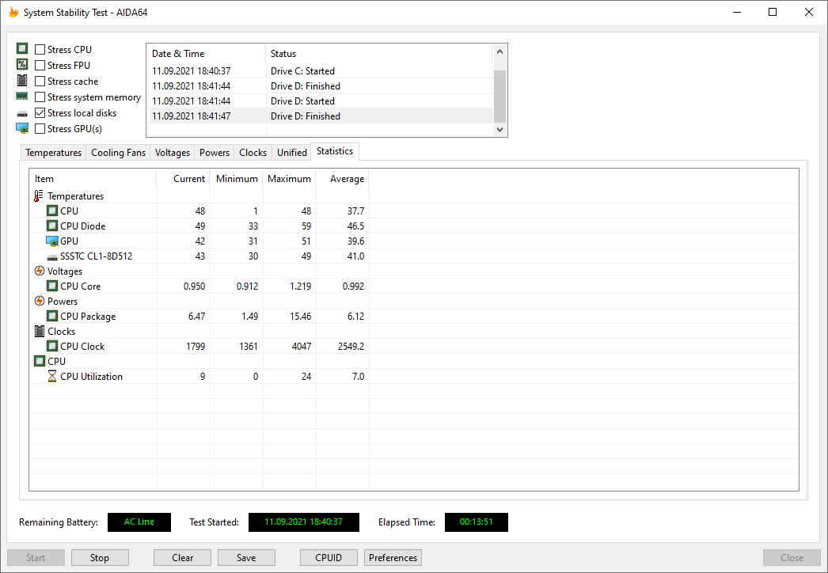Maximize the AIDA64 window
This screenshot has height=573, width=828.
click(773, 12)
